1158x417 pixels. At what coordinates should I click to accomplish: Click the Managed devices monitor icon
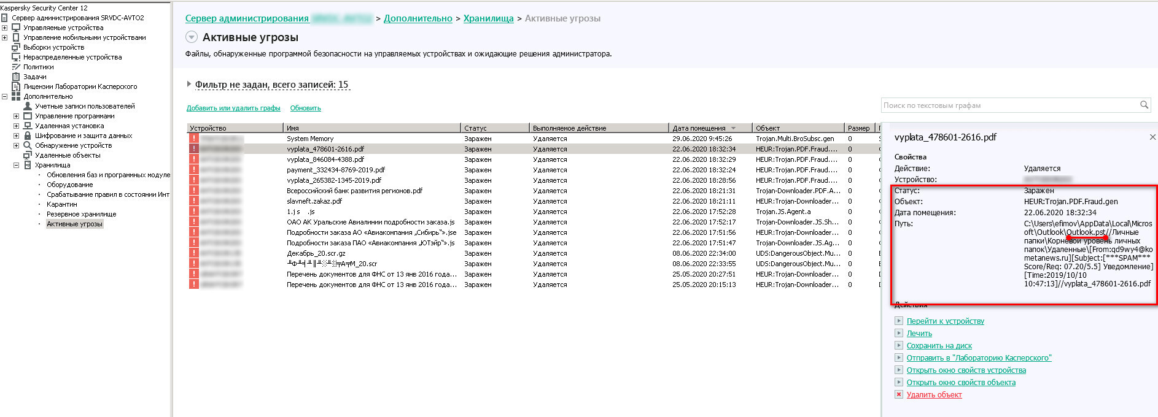point(16,28)
